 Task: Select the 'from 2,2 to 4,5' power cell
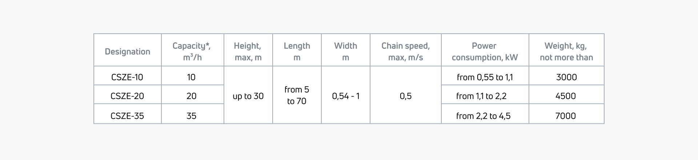(x=483, y=116)
